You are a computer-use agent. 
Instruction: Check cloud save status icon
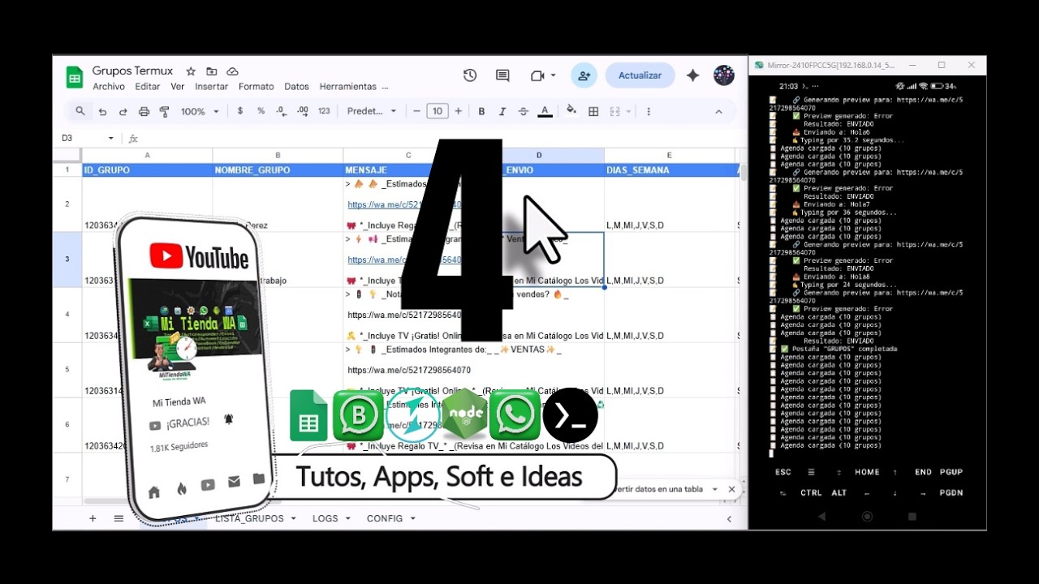pyautogui.click(x=233, y=71)
